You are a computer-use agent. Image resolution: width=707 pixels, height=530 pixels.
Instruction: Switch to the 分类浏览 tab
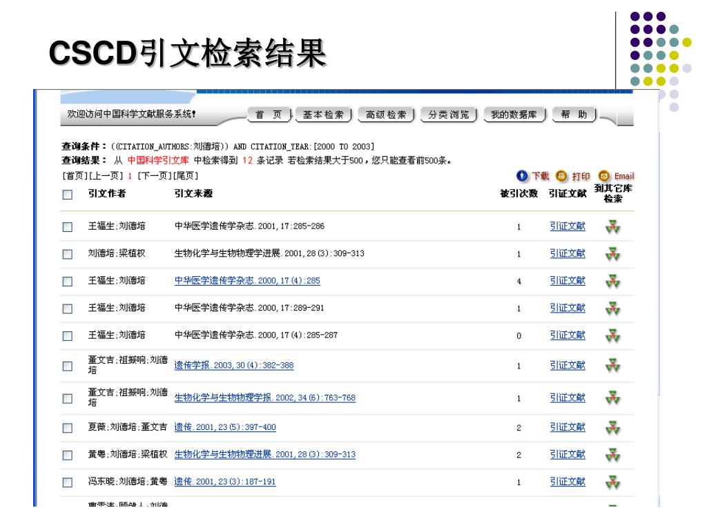coord(449,115)
